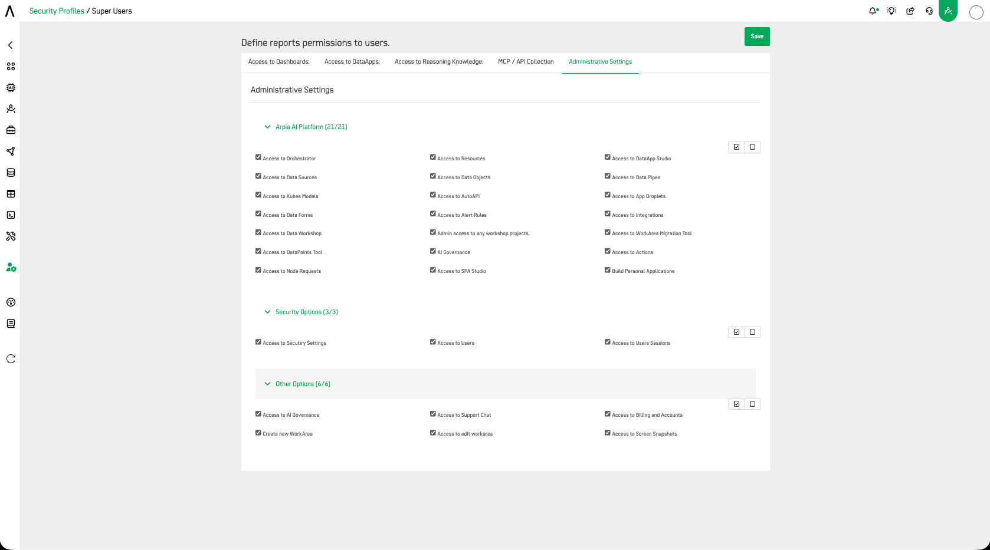Open the AI chip icon in sidebar
Screen dimensions: 990x550
pyautogui.click(x=11, y=88)
